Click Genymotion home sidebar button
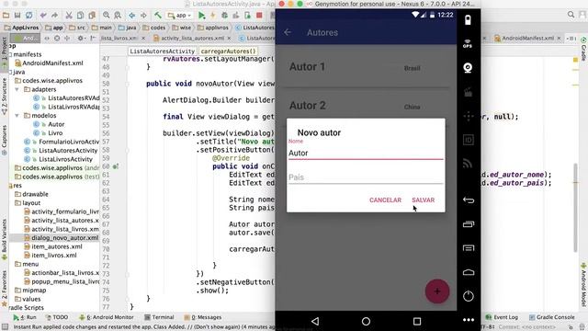Viewport: 588px width, 331px height. coord(469,272)
